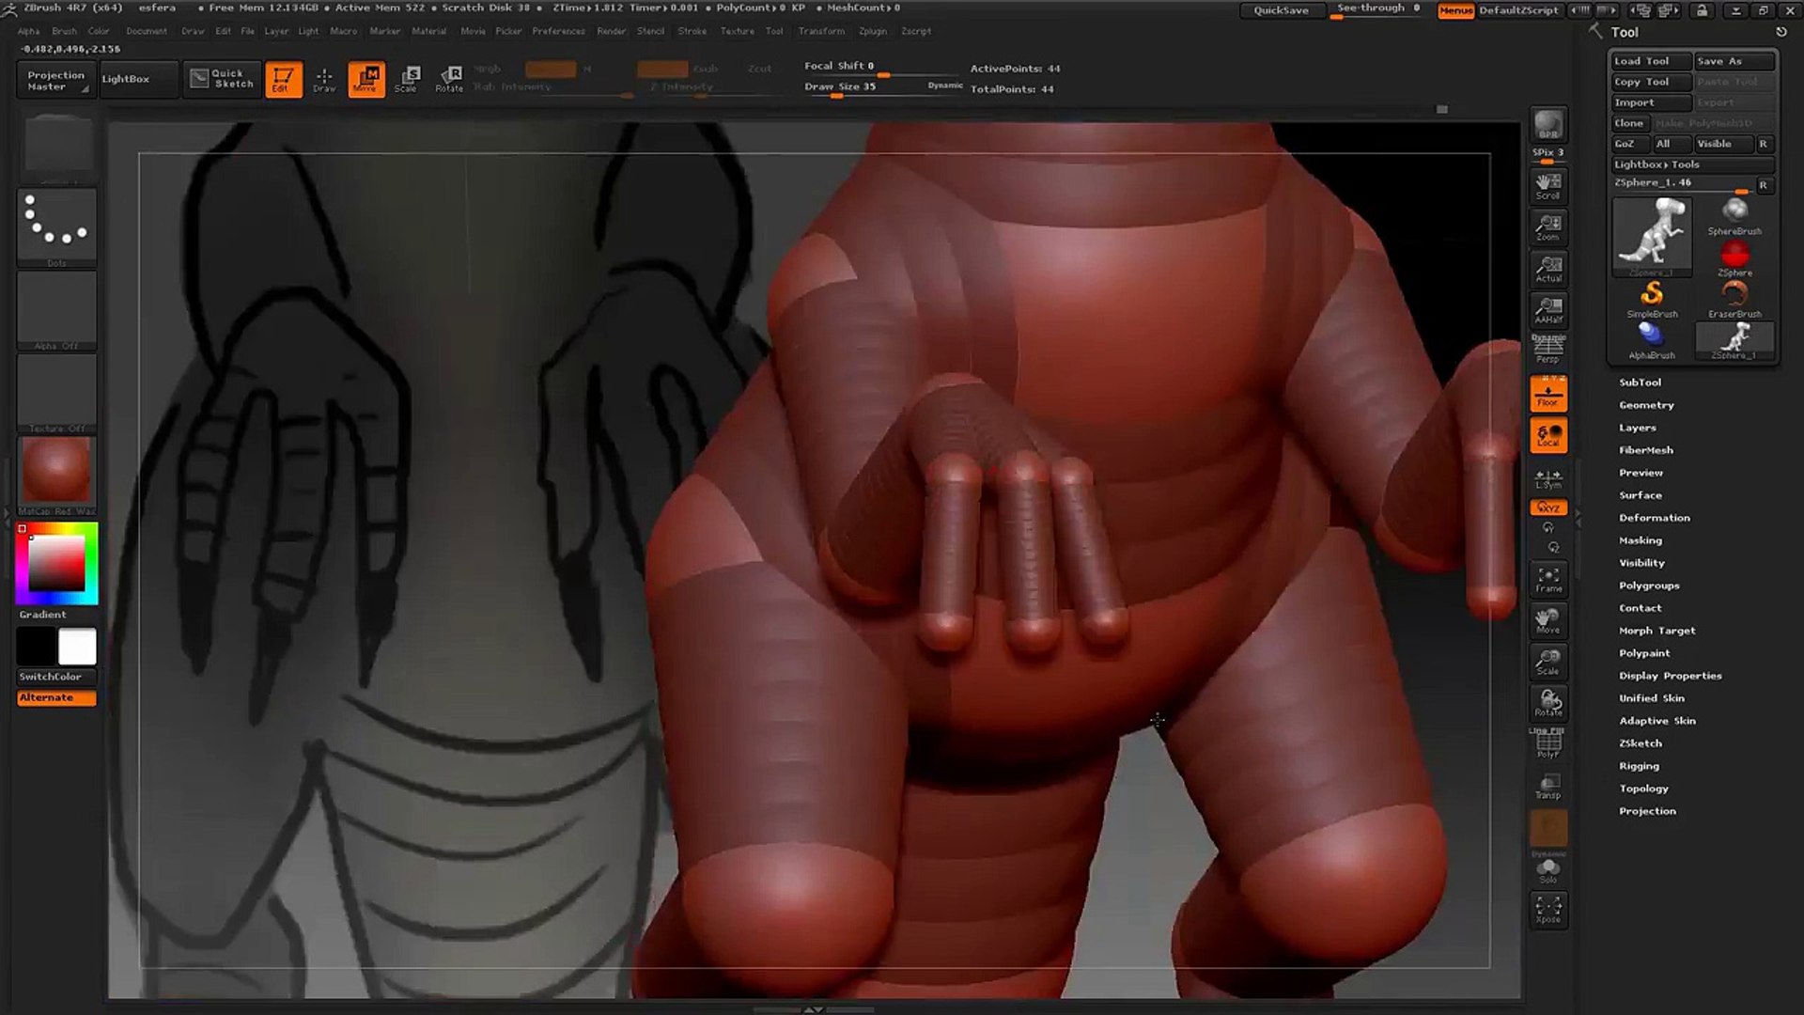Screen dimensions: 1804x1015
Task: Expand the SubTool palette section
Action: coord(1640,383)
